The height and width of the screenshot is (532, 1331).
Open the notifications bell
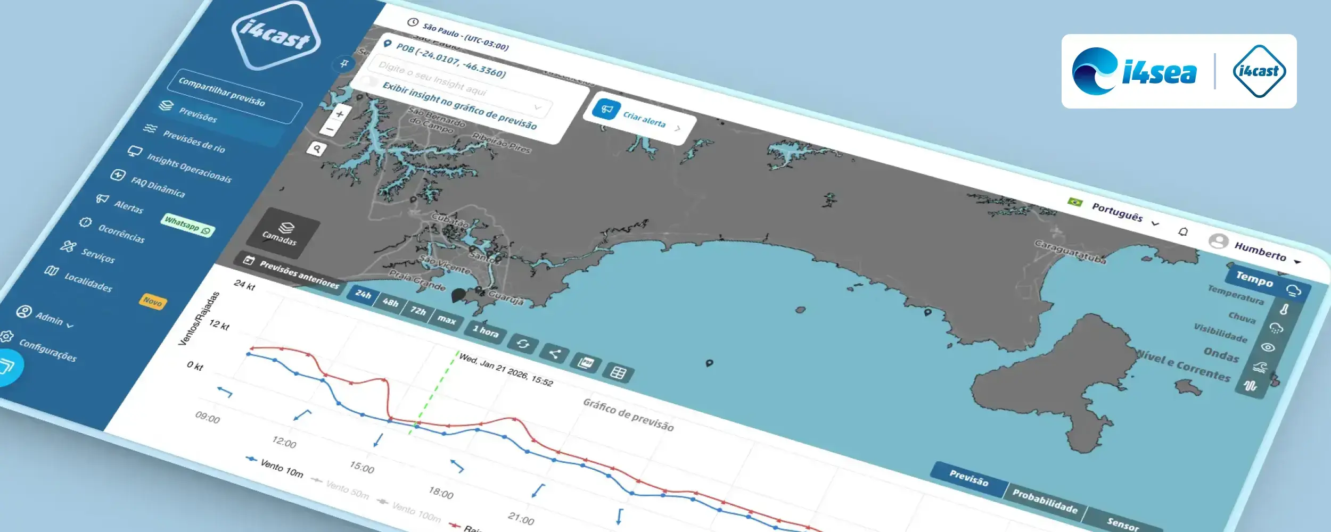[x=1183, y=232]
